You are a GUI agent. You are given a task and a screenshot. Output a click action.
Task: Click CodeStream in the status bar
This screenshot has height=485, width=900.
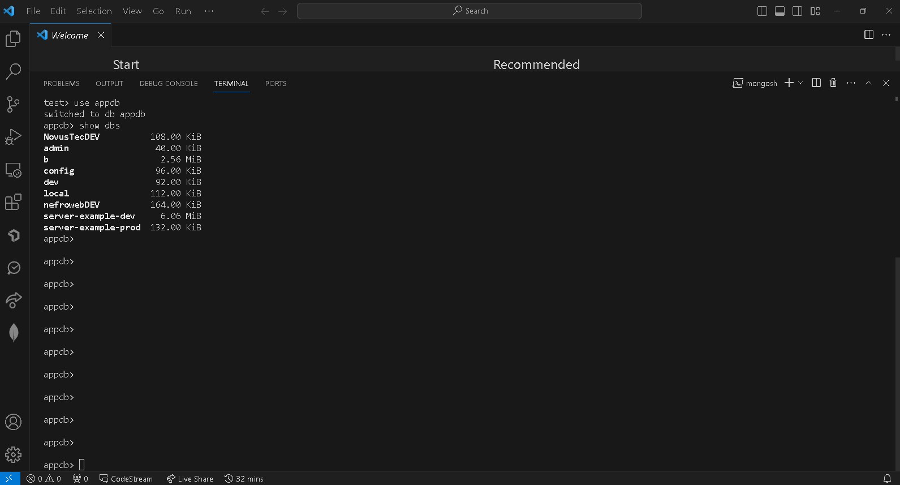pyautogui.click(x=126, y=479)
